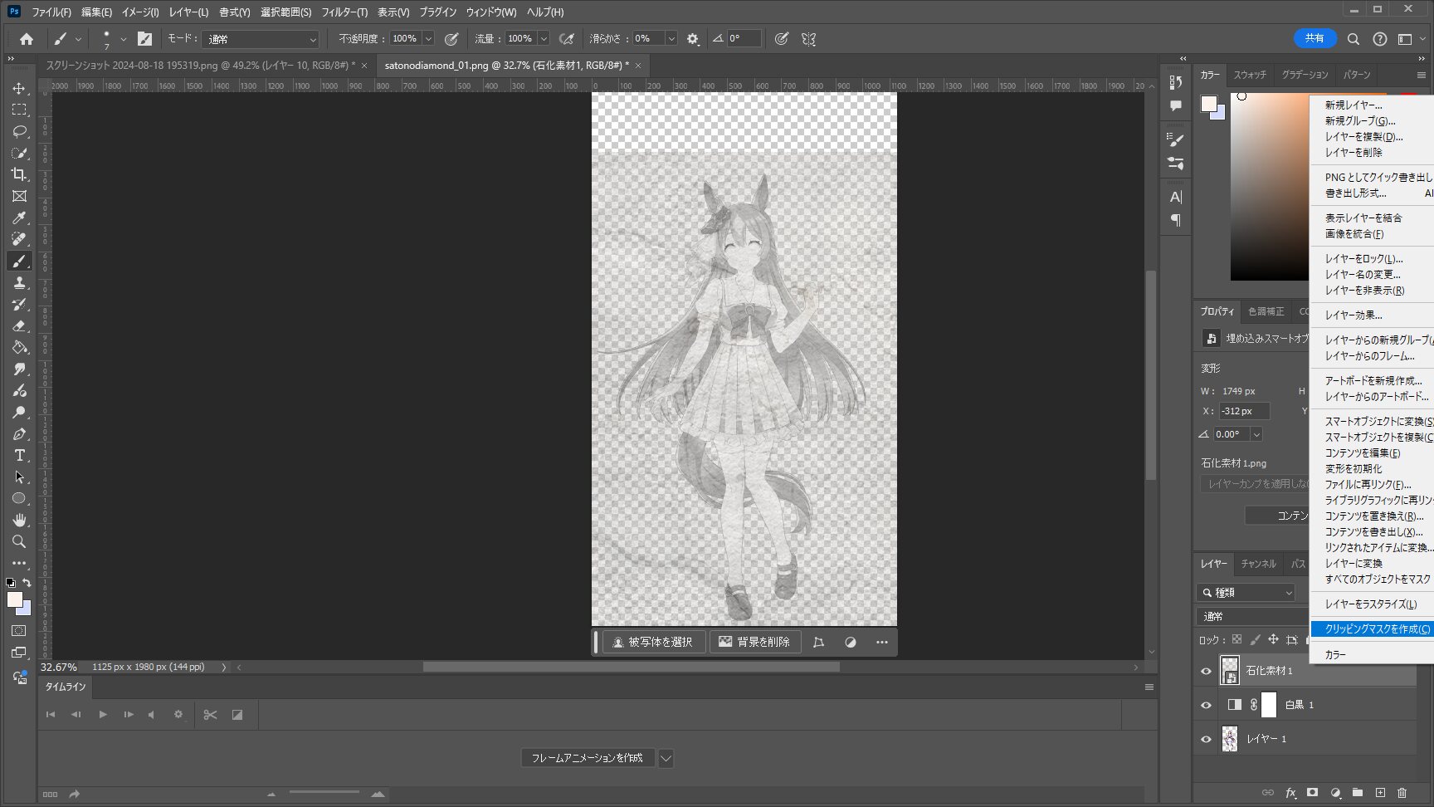Screen dimensions: 1434x807
Task: Open the timeline panel menu
Action: tap(1149, 687)
